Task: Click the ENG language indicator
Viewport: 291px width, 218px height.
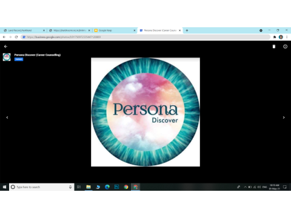Action: pyautogui.click(x=264, y=187)
